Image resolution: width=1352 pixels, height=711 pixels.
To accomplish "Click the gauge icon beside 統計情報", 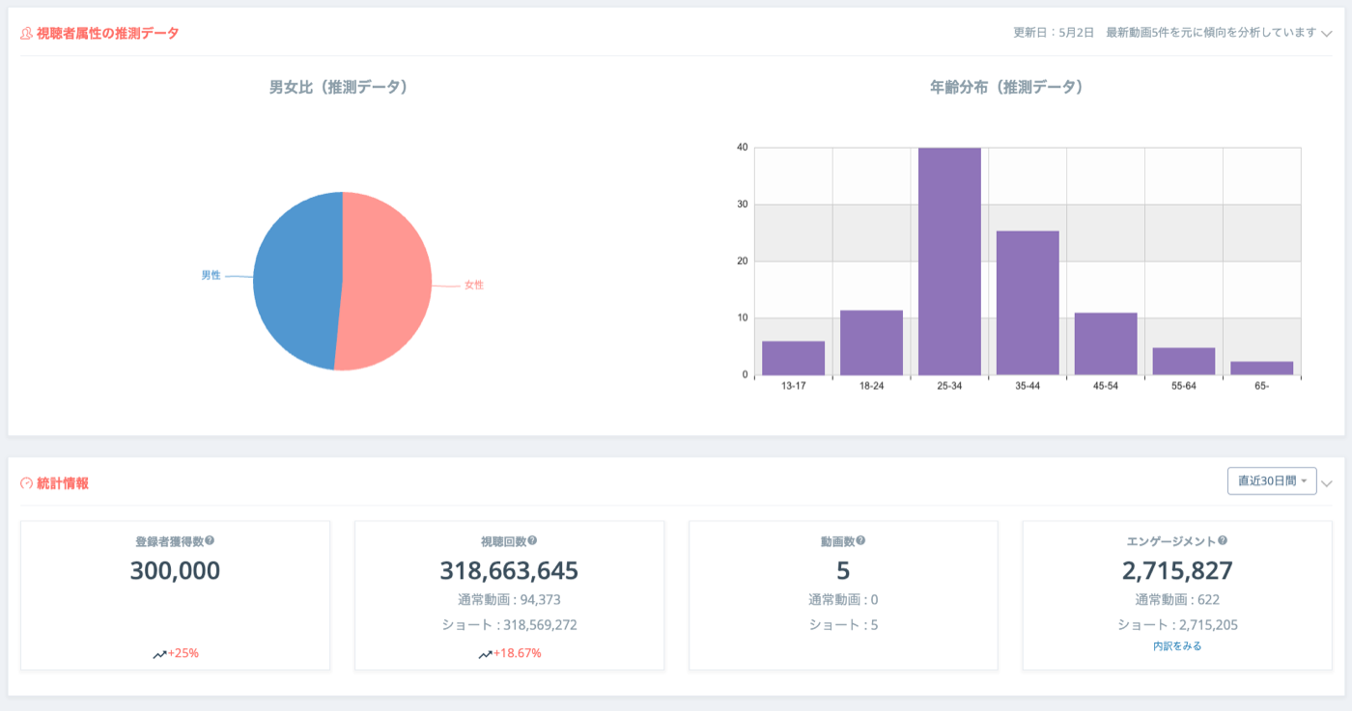I will coord(27,483).
